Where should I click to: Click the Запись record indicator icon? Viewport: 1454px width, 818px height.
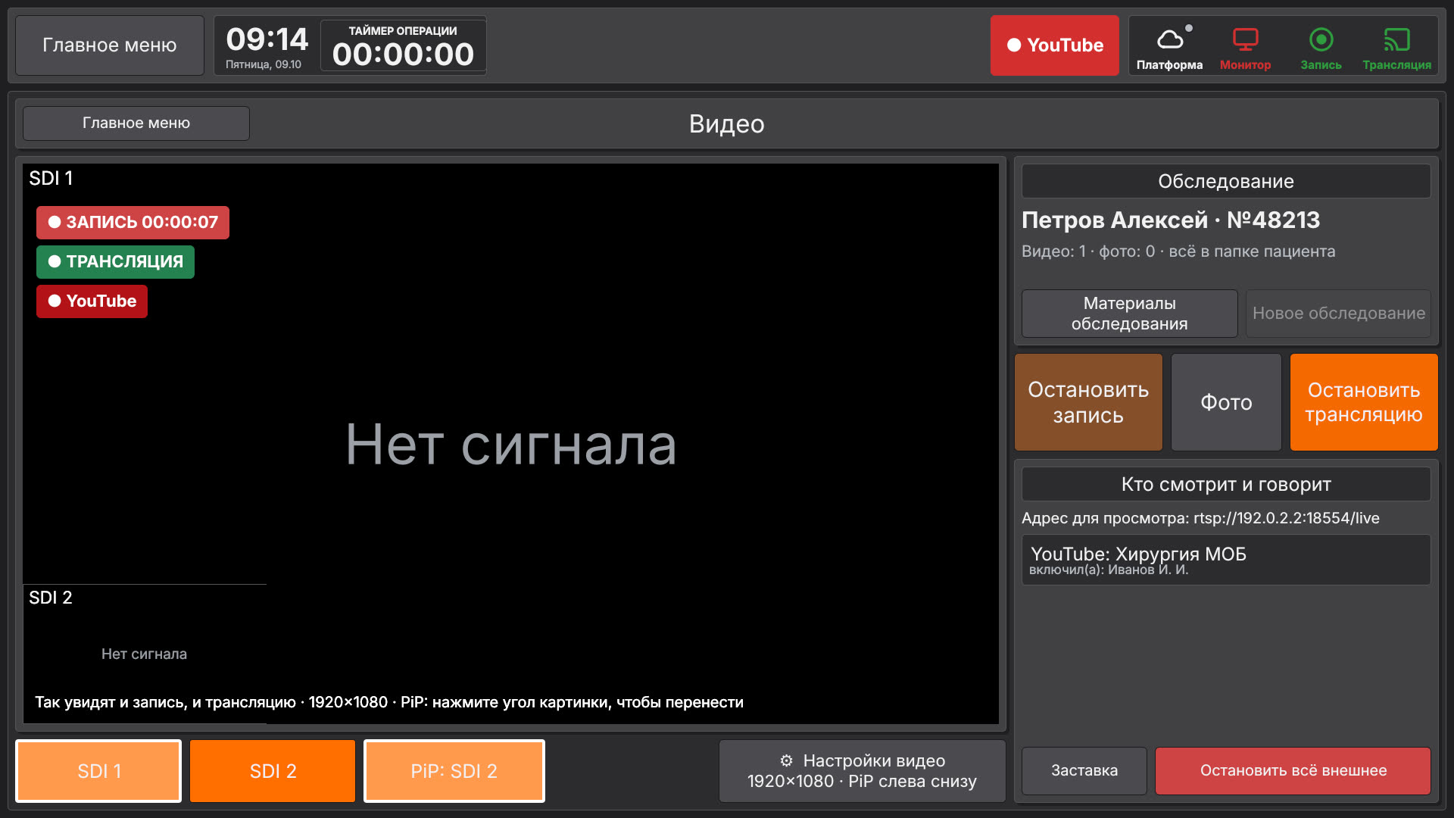tap(1321, 39)
